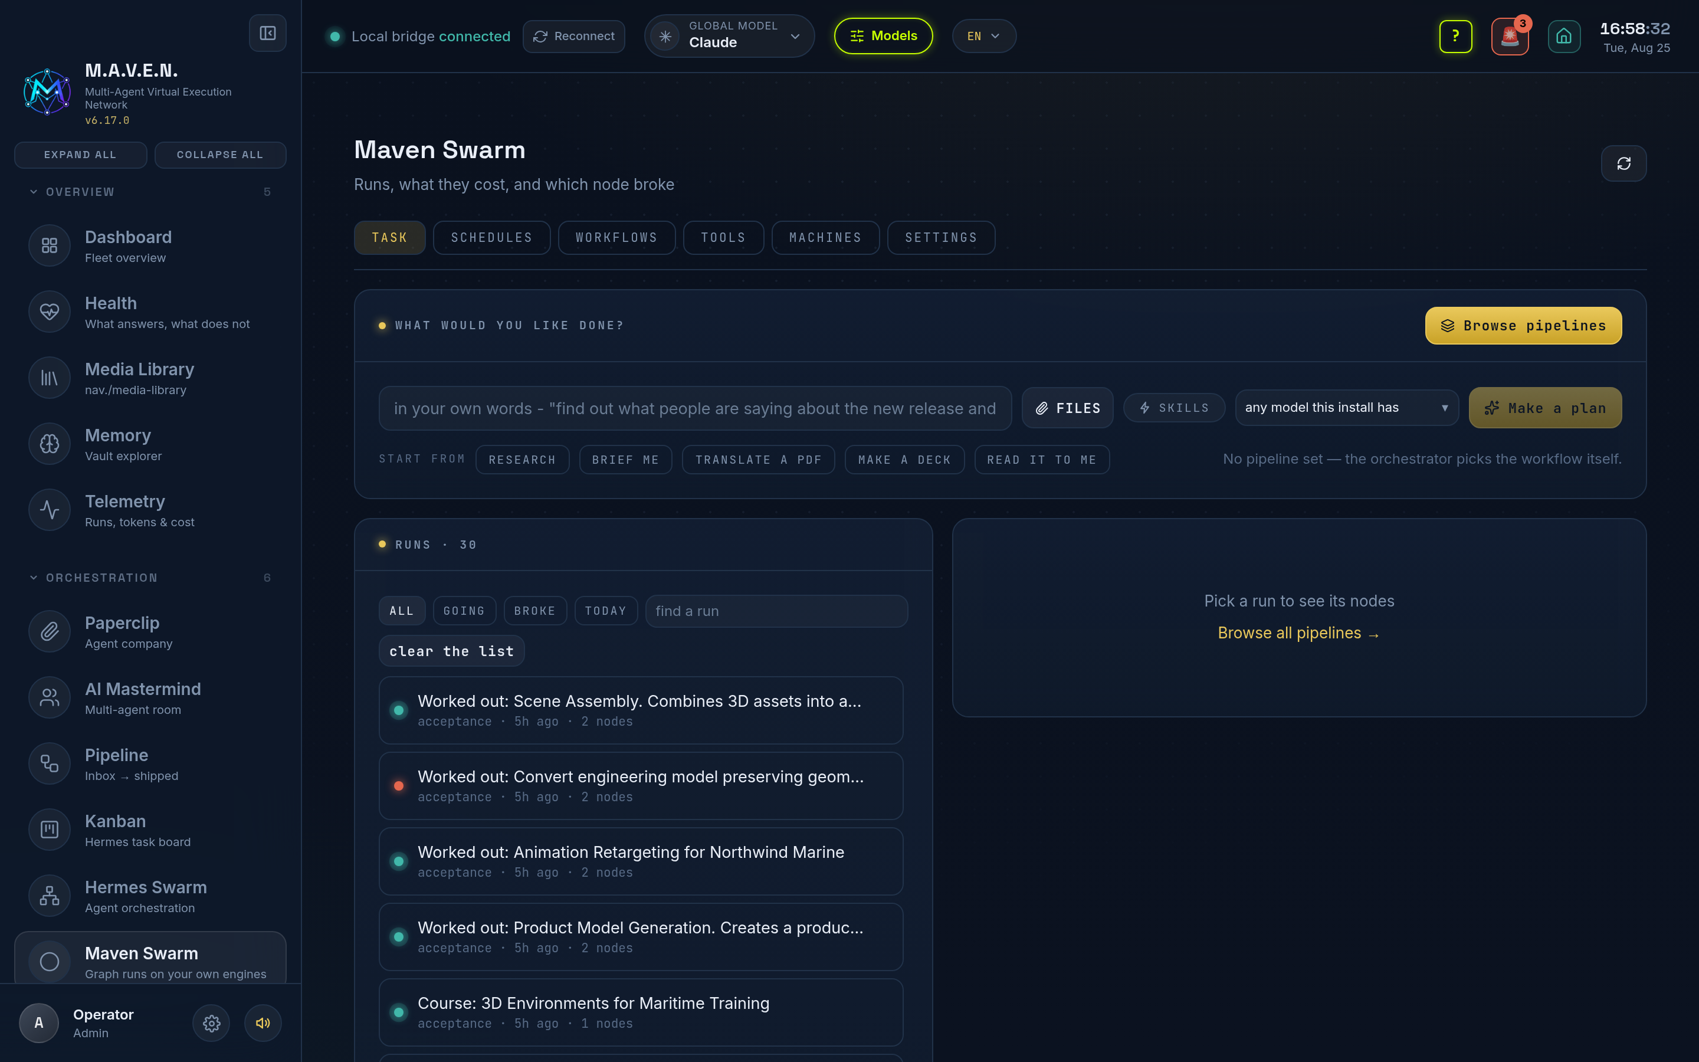This screenshot has height=1062, width=1699.
Task: Open run Animation Retargeting for Northwind Marine
Action: click(x=640, y=861)
